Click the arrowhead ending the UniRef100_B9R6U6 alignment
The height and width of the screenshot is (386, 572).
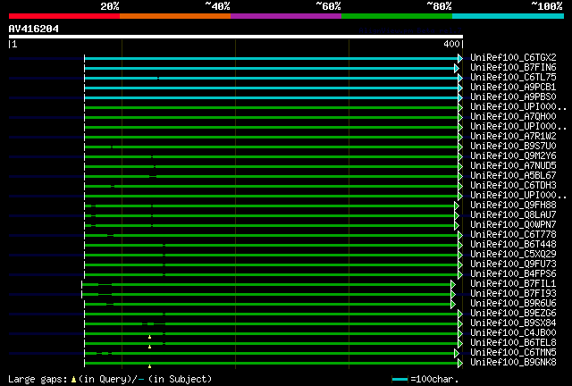[453, 305]
